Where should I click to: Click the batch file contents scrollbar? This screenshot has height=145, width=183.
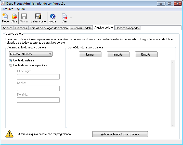click(173, 94)
